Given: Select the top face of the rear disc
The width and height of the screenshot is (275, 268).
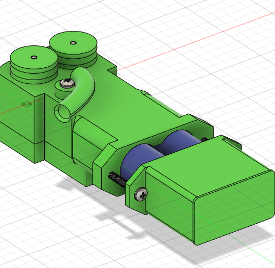Looking at the screenshot, I should point(73,43).
